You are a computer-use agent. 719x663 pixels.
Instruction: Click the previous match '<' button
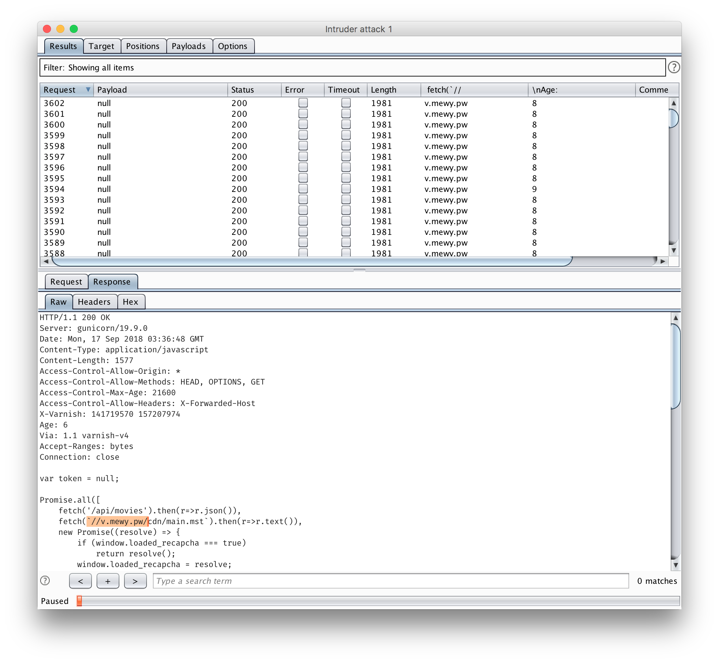[x=80, y=581]
